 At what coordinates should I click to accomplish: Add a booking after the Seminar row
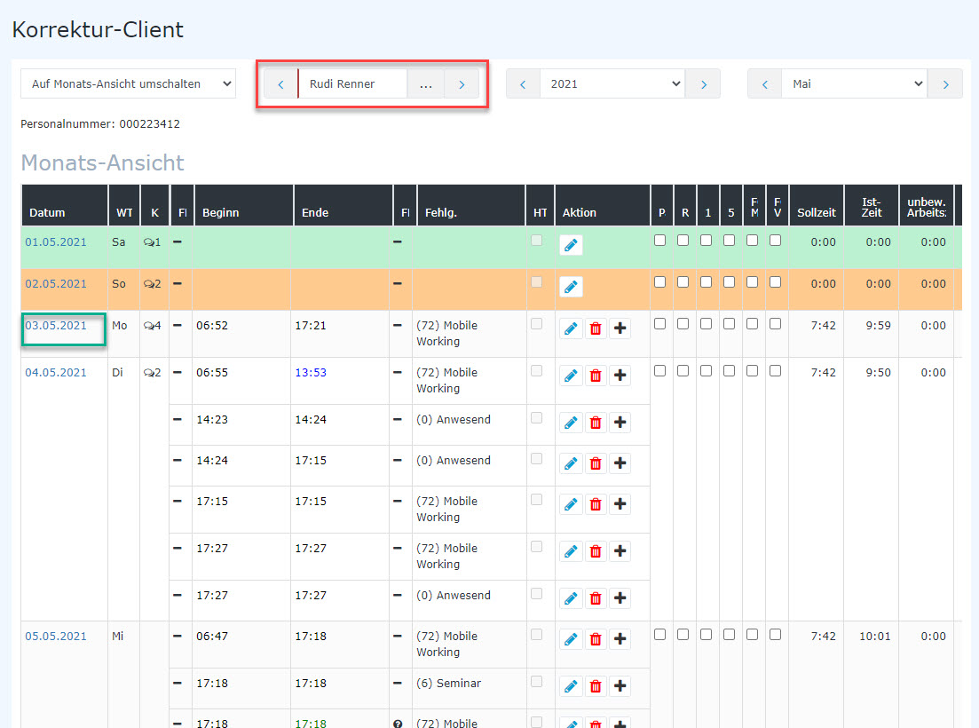[620, 686]
